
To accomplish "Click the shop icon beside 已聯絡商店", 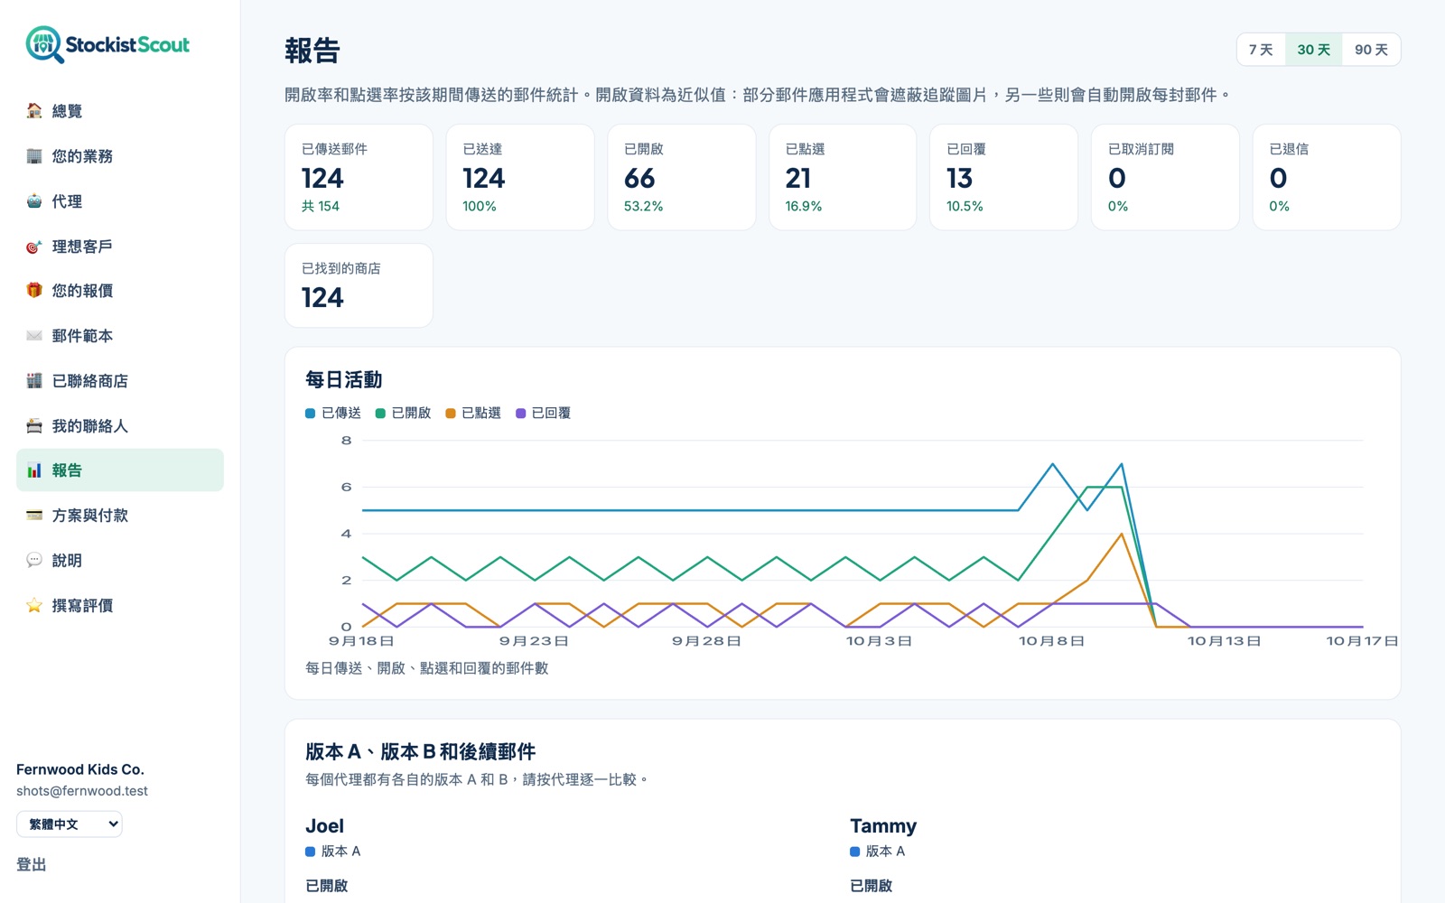I will 34,381.
